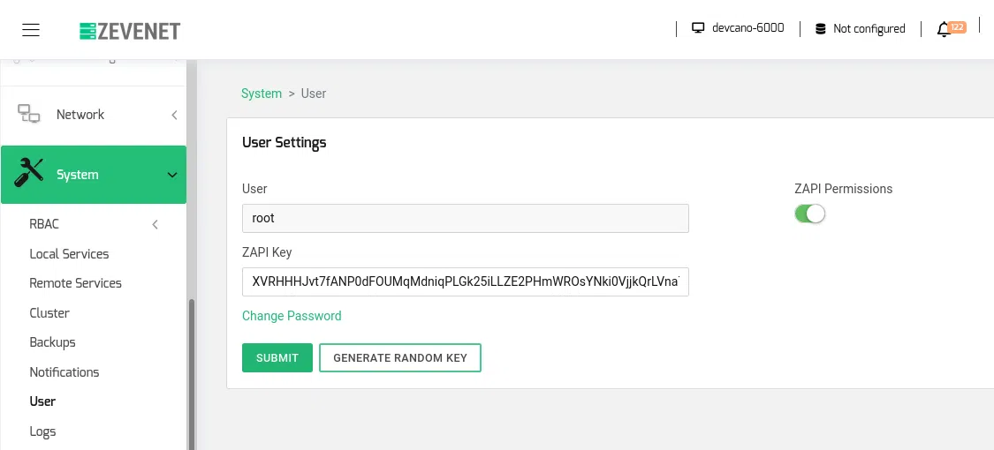Click the Submit button
Image resolution: width=994 pixels, height=450 pixels.
[x=277, y=357]
